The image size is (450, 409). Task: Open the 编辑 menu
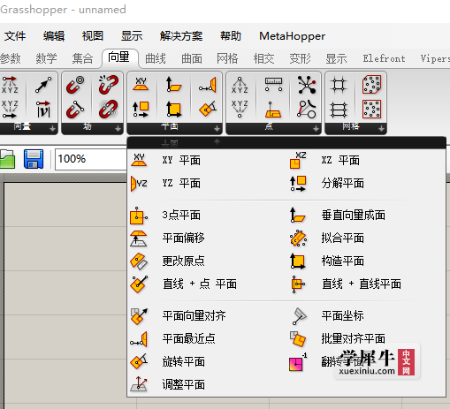pos(54,36)
